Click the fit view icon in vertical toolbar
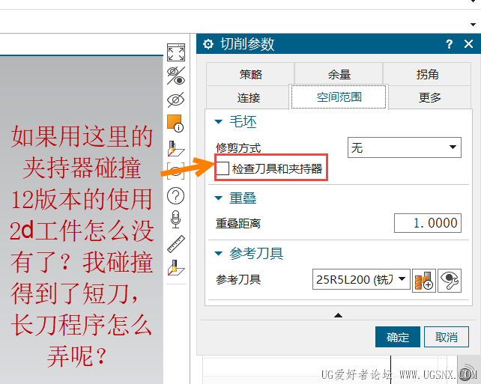 176,52
